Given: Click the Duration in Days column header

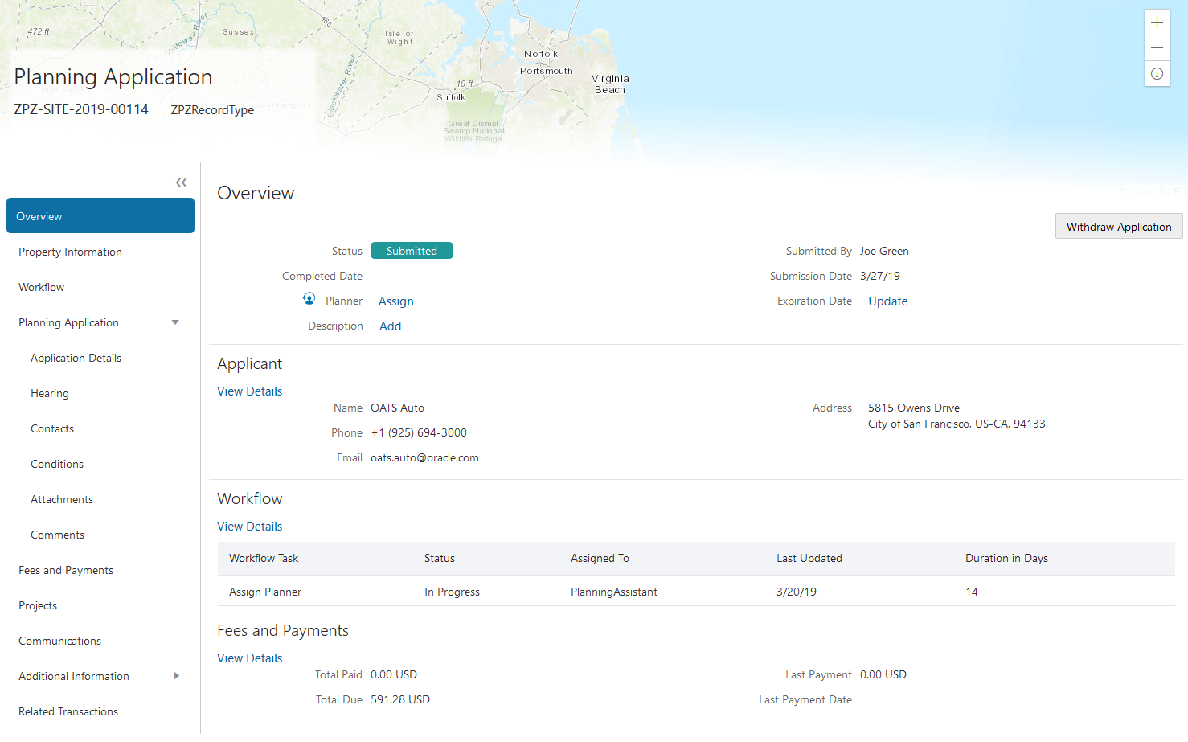Looking at the screenshot, I should point(1006,558).
